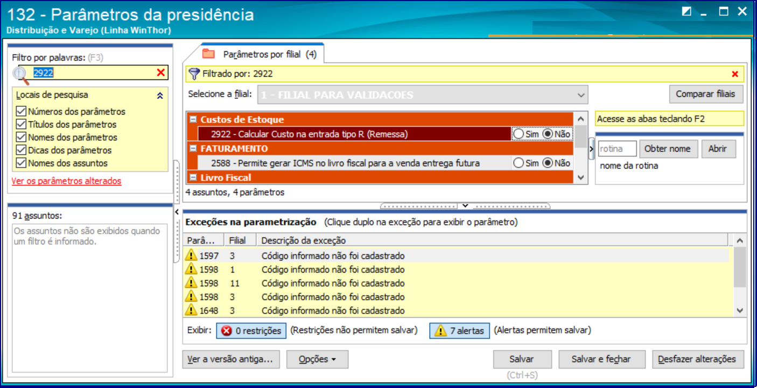Click 'Salvar e fechar' button

coord(601,360)
